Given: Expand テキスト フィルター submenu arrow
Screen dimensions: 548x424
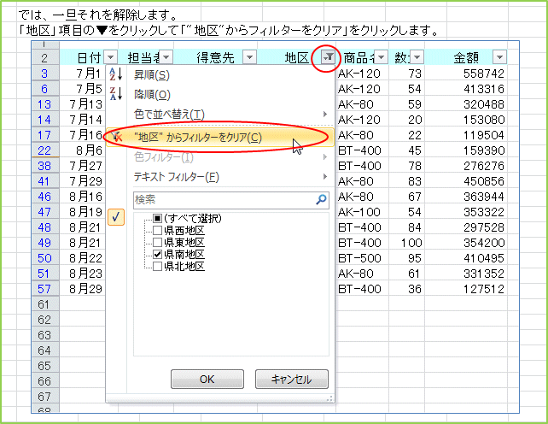Looking at the screenshot, I should [x=325, y=176].
